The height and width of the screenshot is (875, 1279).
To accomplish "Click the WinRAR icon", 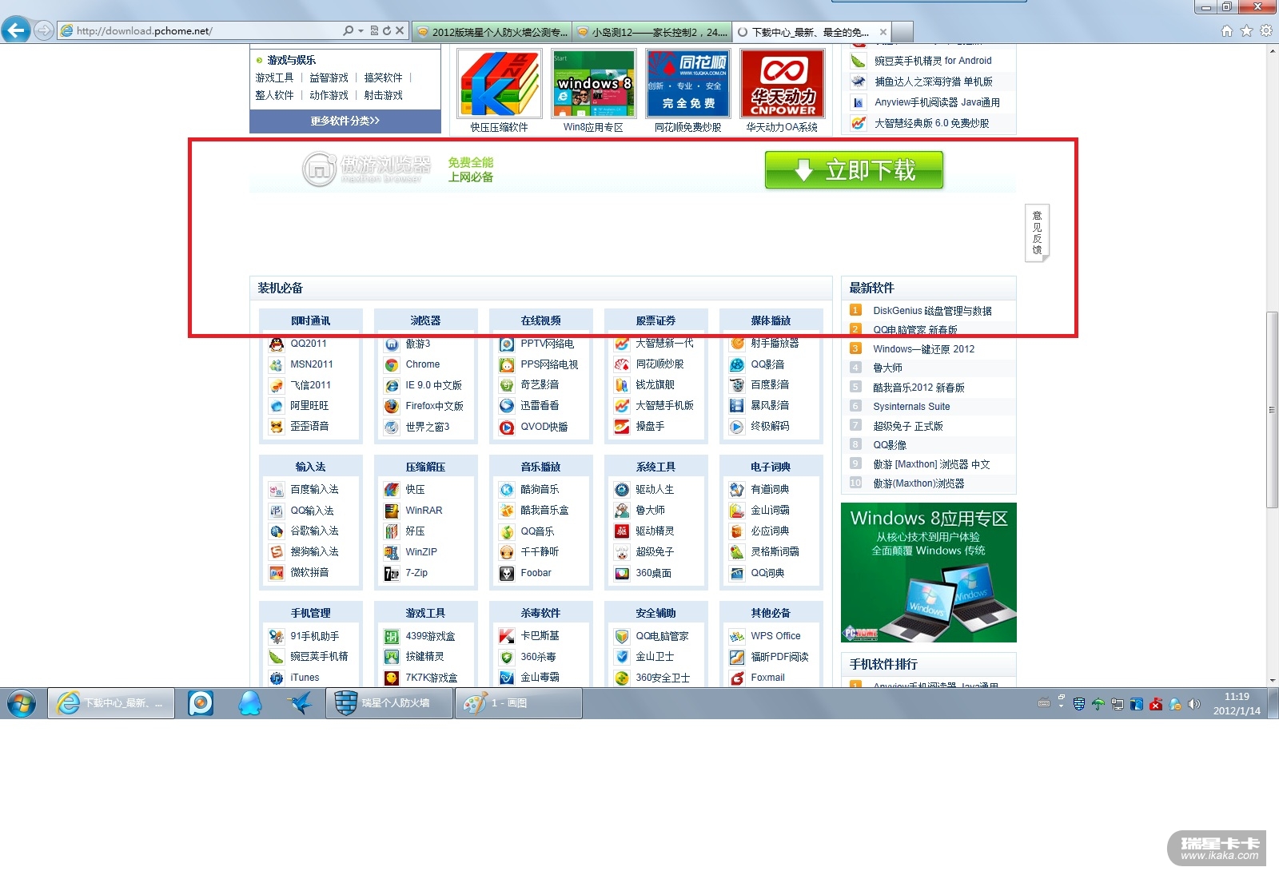I will tap(392, 511).
